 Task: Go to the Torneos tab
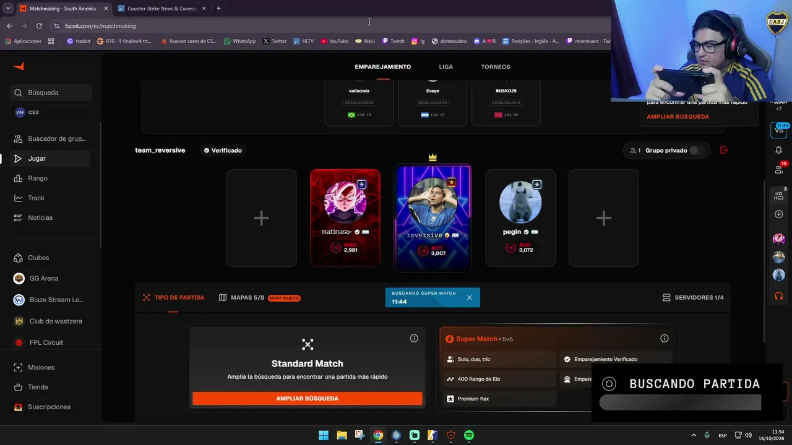coord(496,67)
